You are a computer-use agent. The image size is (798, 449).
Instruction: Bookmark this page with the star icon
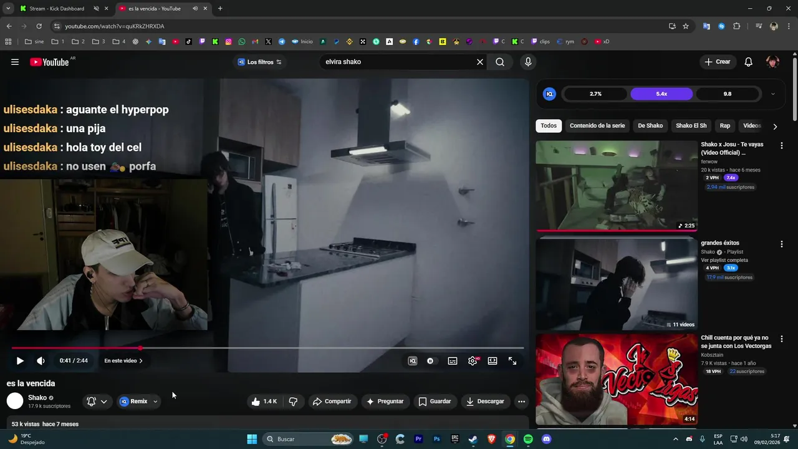686,26
